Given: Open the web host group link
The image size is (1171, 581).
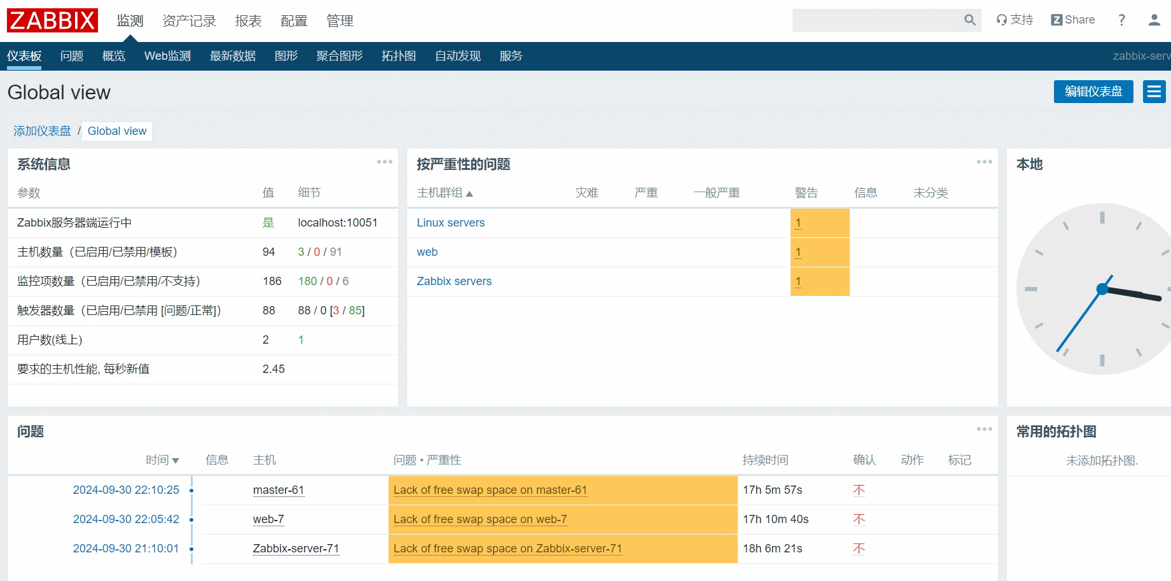Looking at the screenshot, I should (427, 252).
